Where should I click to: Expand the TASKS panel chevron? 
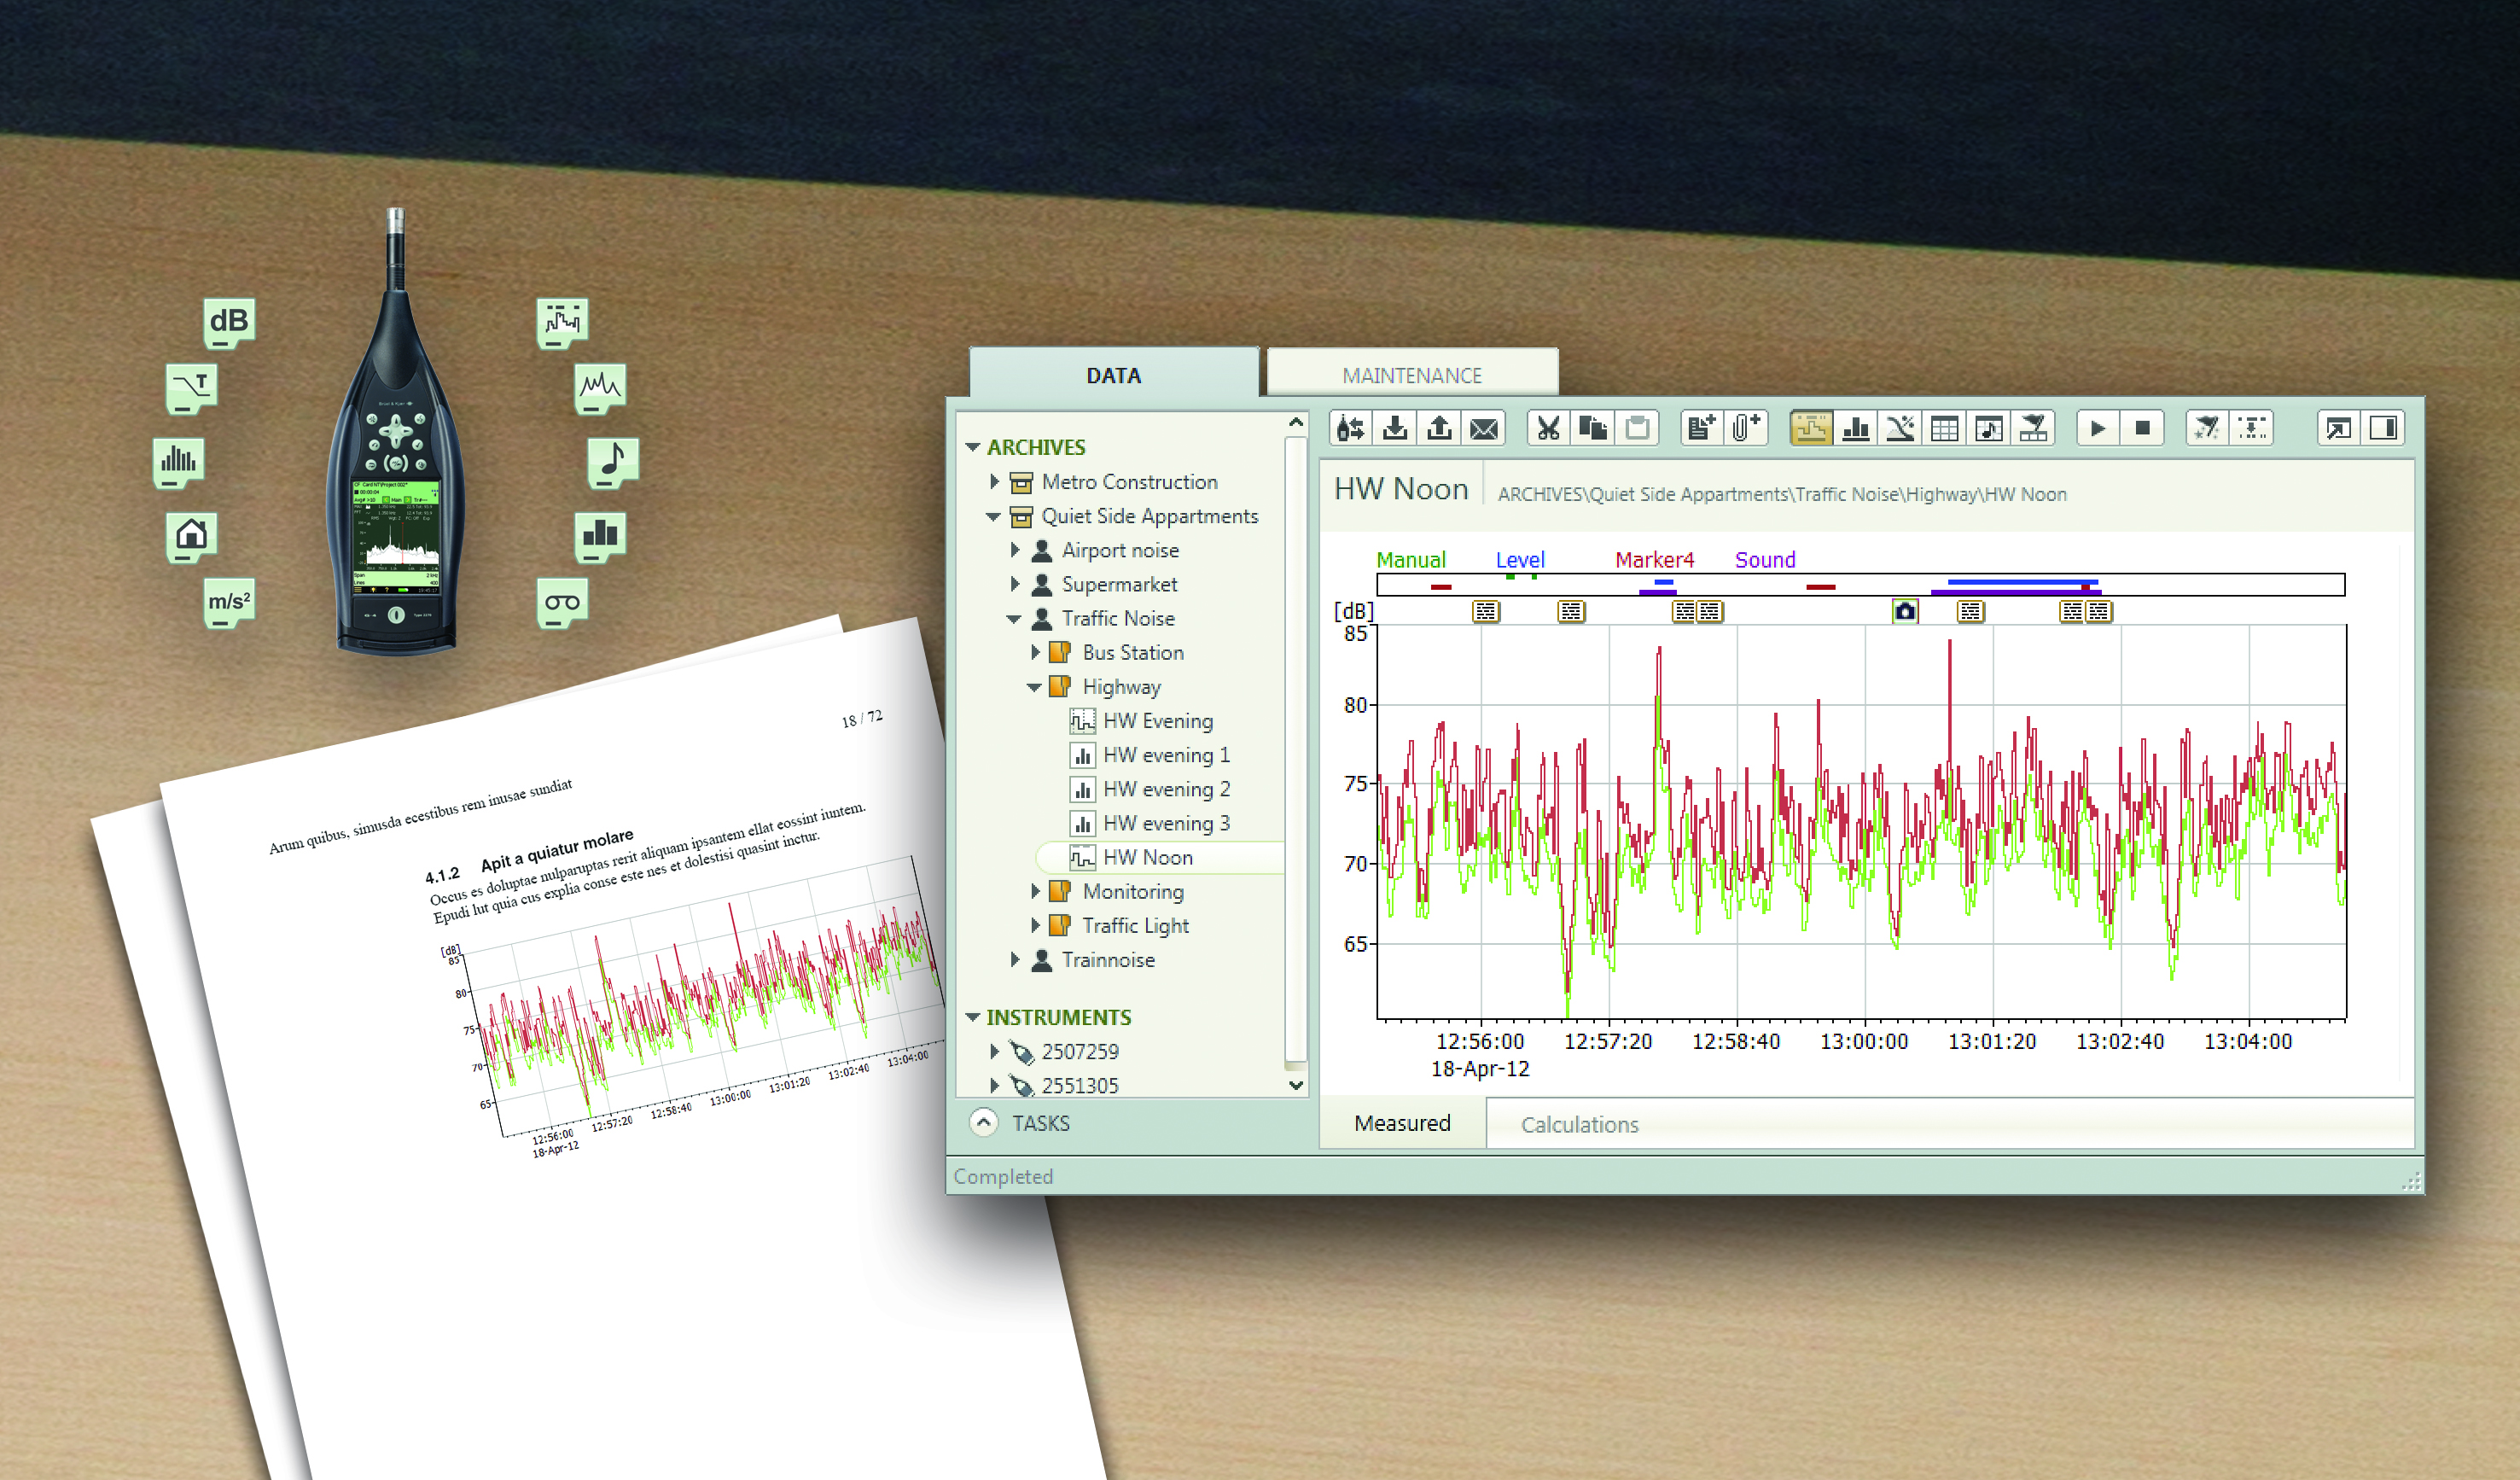tap(984, 1122)
